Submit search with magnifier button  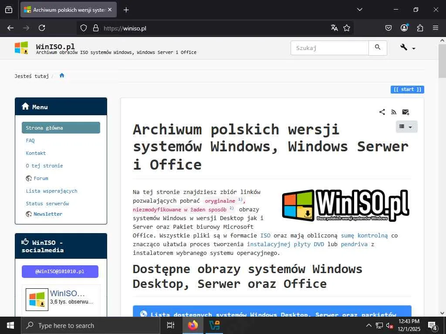click(378, 48)
